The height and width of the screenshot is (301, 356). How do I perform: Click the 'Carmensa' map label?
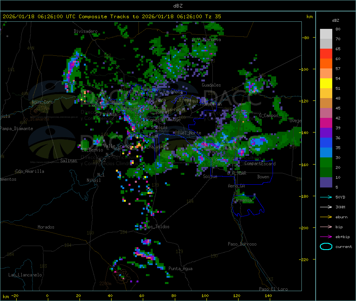[242, 200]
